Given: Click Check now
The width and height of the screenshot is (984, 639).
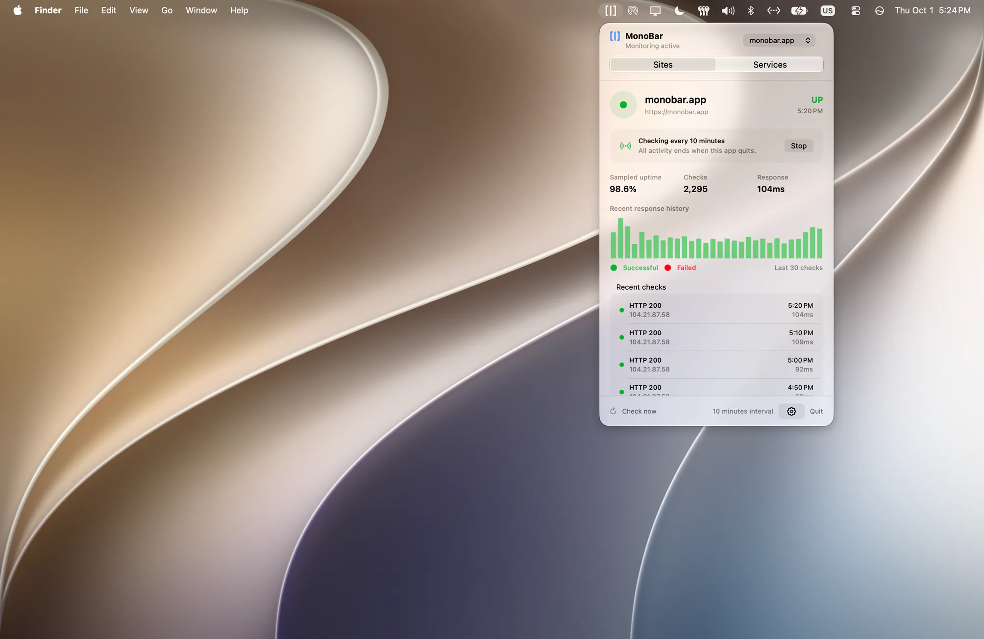Looking at the screenshot, I should coord(639,411).
